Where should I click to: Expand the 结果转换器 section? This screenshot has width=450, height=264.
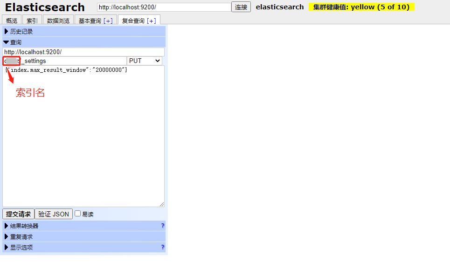pyautogui.click(x=84, y=226)
